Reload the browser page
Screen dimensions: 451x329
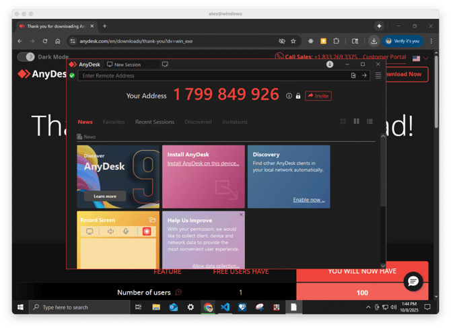point(45,41)
